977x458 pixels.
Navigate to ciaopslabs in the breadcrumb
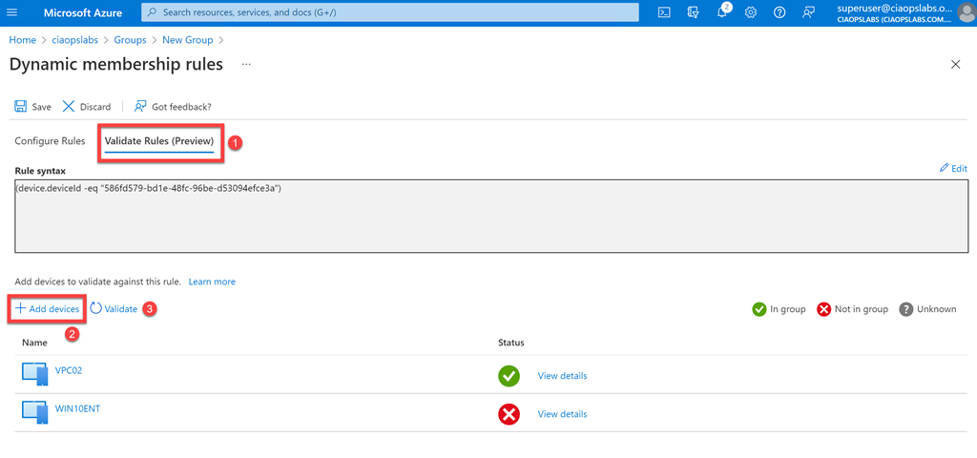click(79, 40)
